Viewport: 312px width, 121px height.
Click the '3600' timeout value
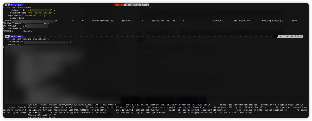tap(294, 21)
